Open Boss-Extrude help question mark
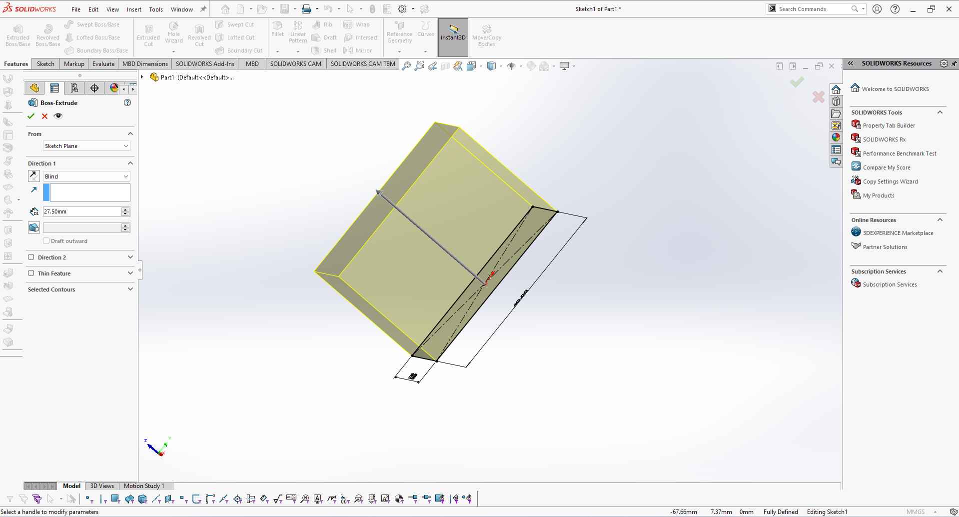Viewport: 959px width, 517px height. coord(127,102)
